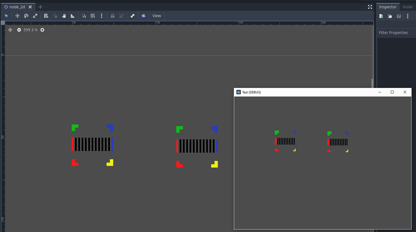Select the Ruler tool
This screenshot has height=232, width=416.
(73, 16)
